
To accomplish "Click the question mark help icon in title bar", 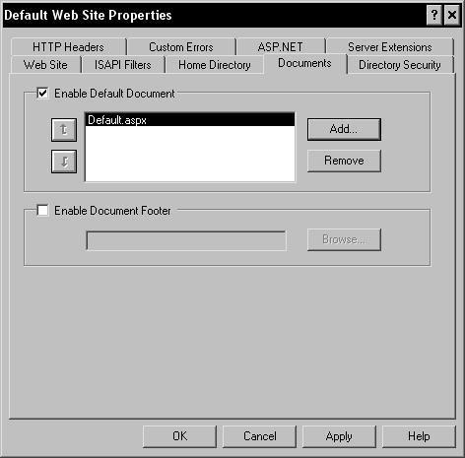I will coord(434,15).
